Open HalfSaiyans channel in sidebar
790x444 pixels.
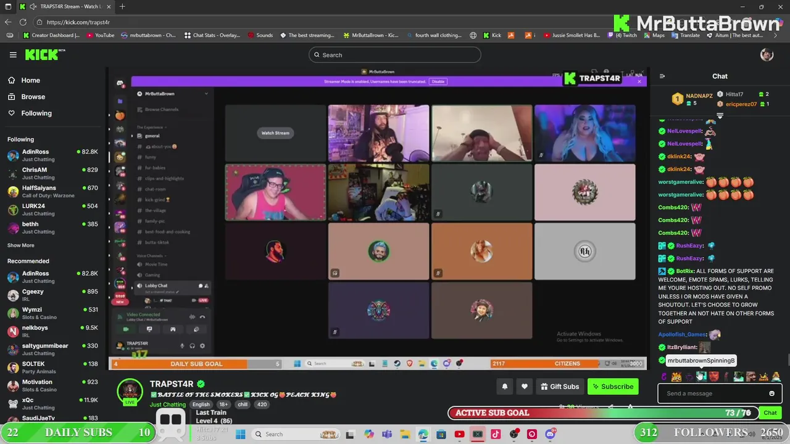(52, 191)
